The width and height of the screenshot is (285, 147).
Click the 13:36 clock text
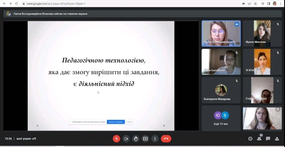coord(8,139)
